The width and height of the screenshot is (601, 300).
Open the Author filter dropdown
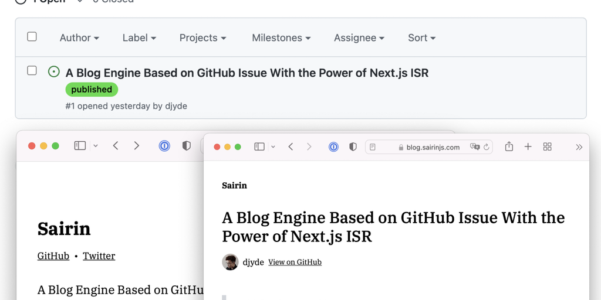(79, 38)
